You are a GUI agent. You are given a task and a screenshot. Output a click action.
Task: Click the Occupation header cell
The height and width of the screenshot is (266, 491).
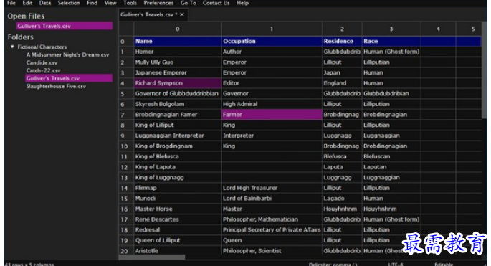tap(272, 42)
